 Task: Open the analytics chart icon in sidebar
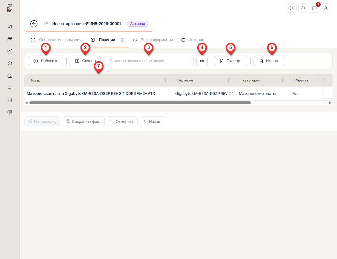(x=10, y=51)
